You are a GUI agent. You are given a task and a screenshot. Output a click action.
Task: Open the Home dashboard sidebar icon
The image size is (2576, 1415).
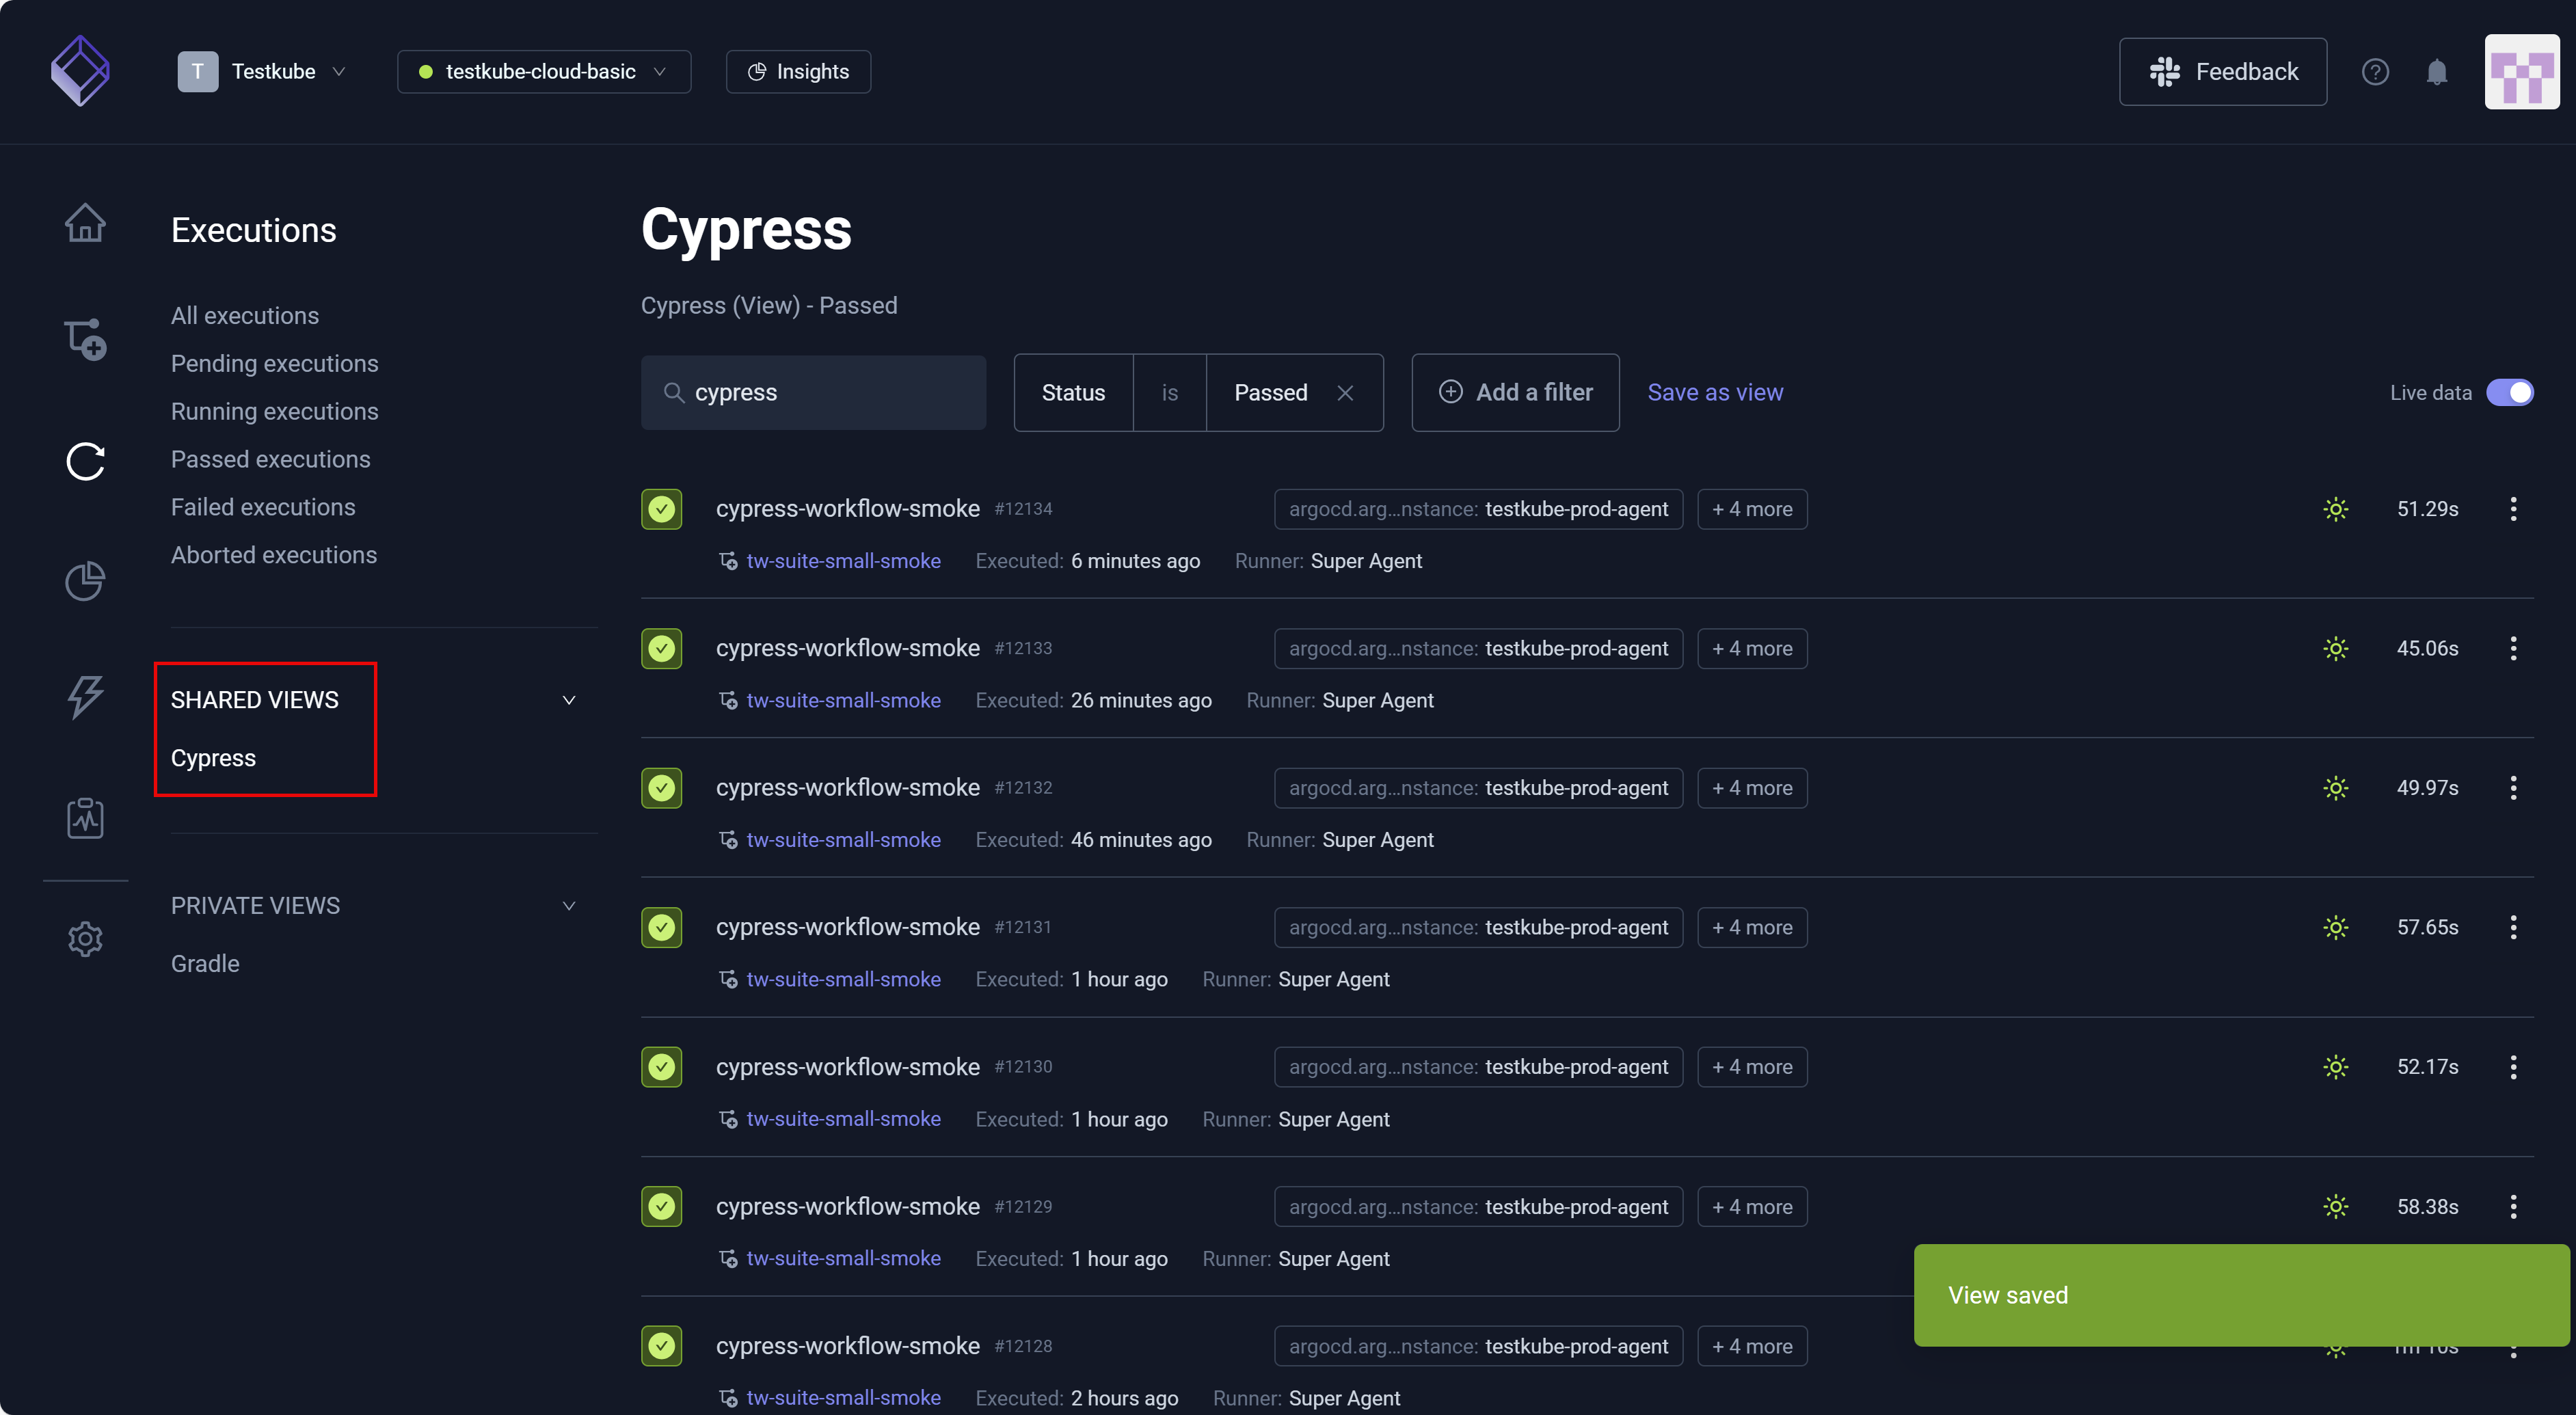coord(85,223)
